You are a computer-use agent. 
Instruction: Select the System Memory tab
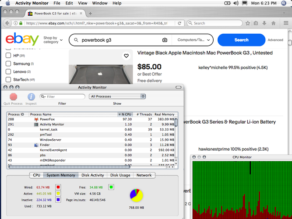[61, 175]
